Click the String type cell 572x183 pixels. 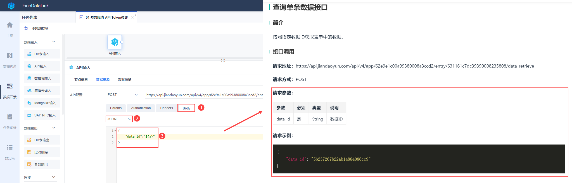318,119
